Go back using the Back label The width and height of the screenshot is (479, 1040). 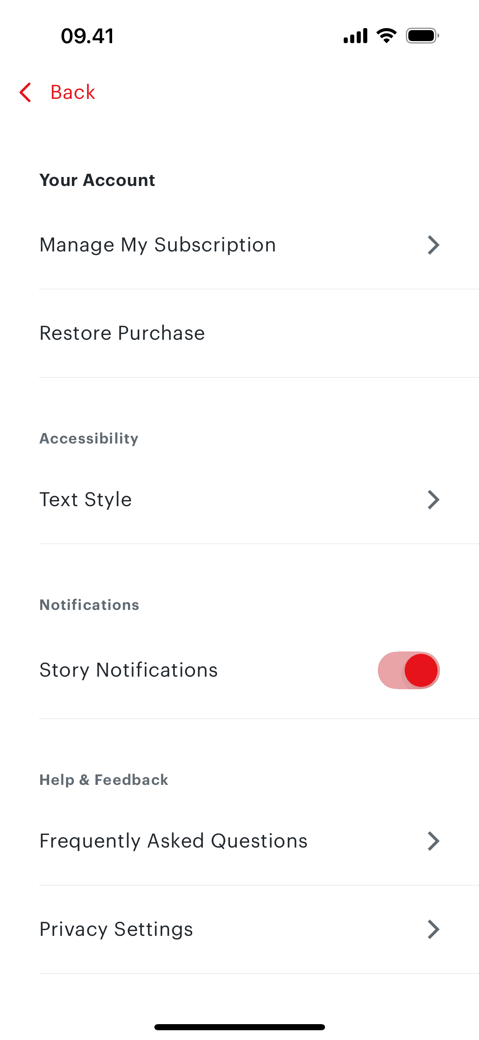pos(73,92)
